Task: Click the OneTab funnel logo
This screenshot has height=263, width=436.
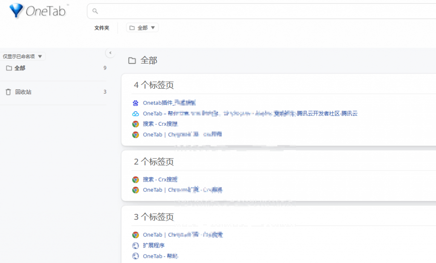Action: click(17, 10)
